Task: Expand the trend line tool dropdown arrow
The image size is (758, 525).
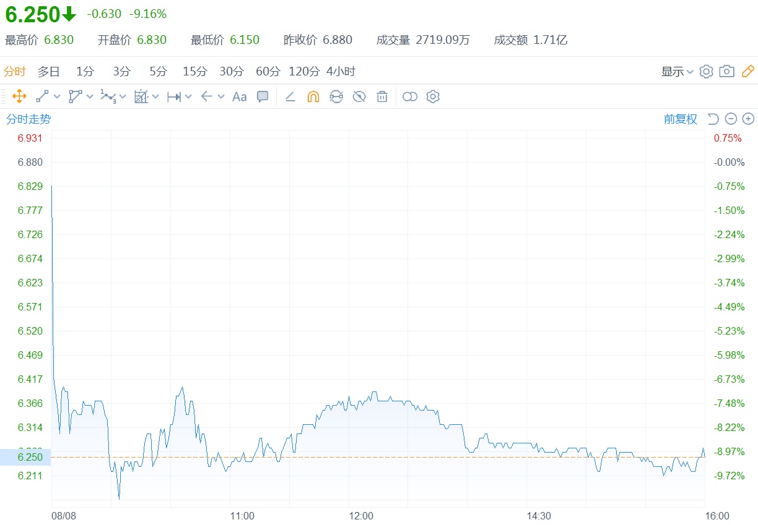Action: pos(58,96)
